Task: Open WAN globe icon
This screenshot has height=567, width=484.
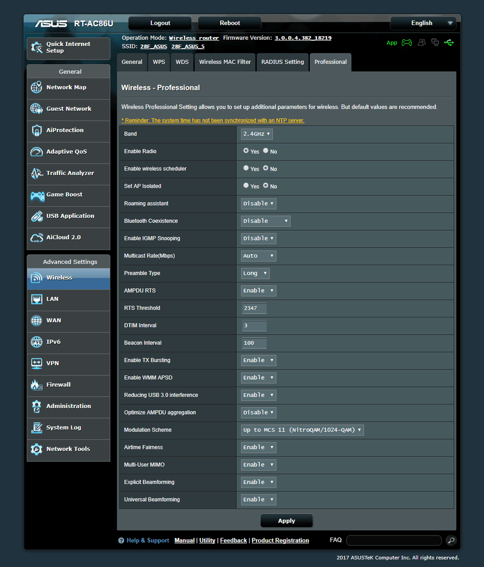Action: pos(37,321)
